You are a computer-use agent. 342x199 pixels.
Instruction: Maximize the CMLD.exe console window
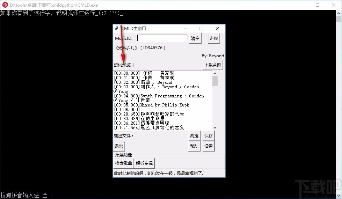pyautogui.click(x=318, y=5)
